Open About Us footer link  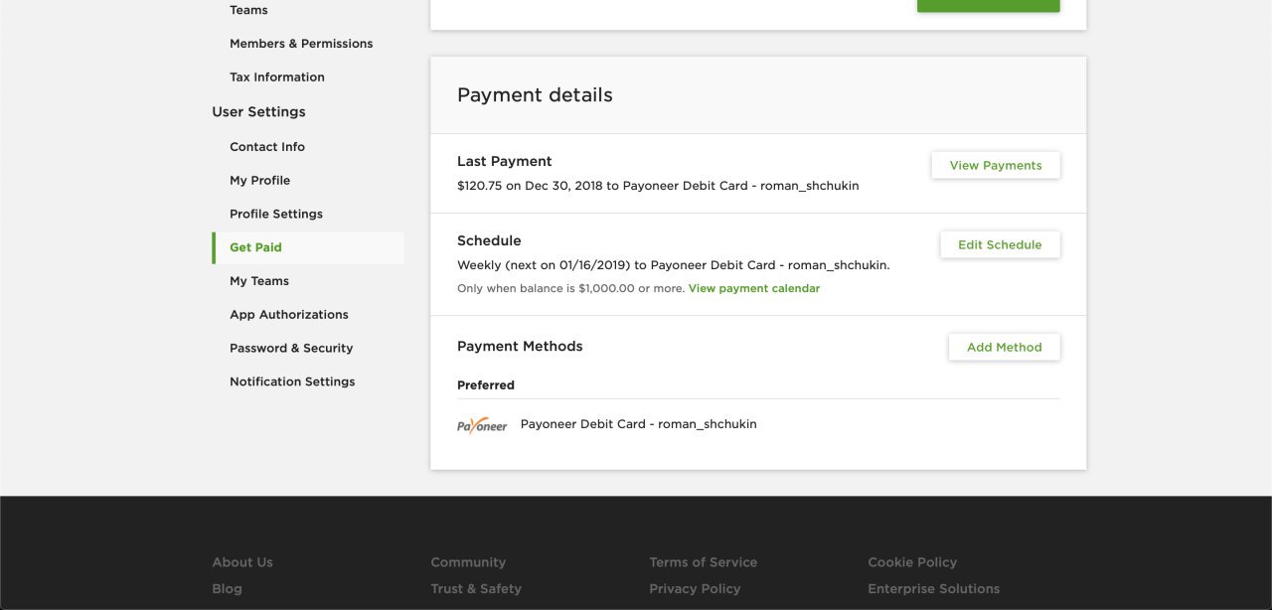(242, 562)
